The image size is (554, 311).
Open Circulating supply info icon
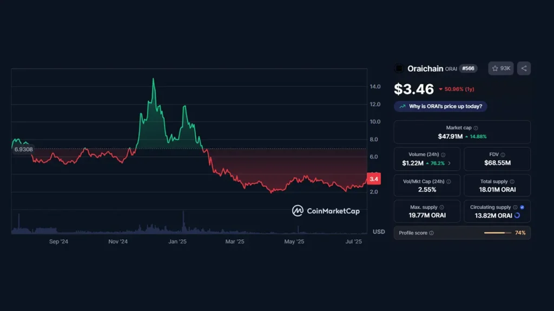click(515, 207)
